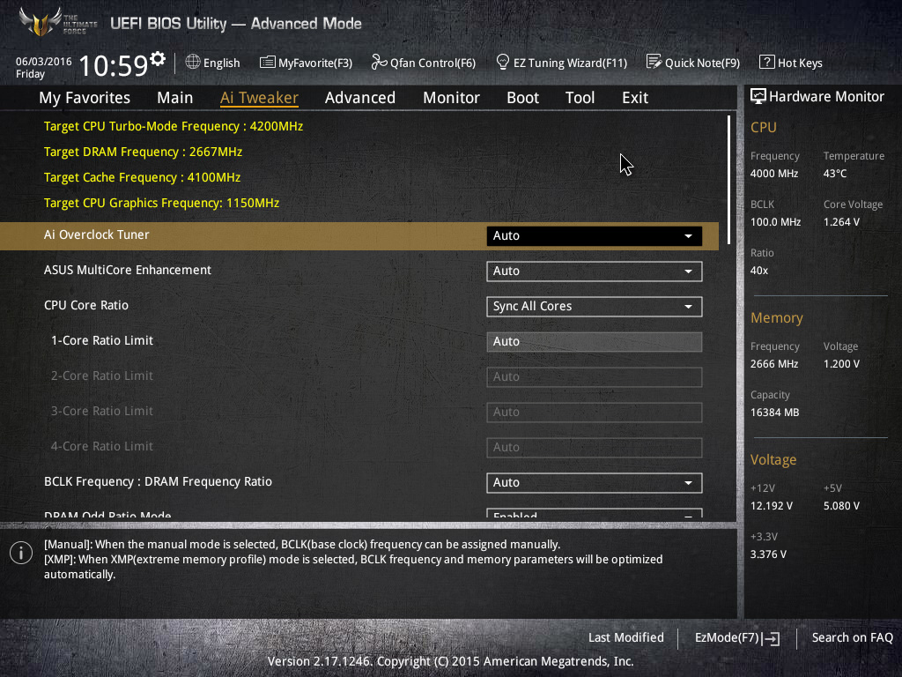Click the globe language icon
902x677 pixels.
coord(193,62)
